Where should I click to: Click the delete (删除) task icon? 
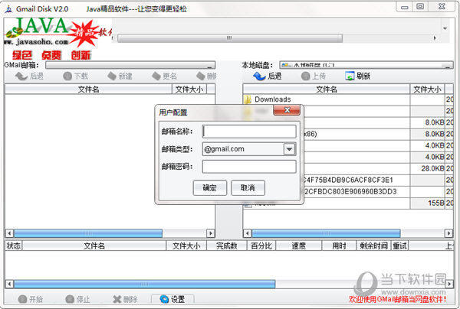117,299
